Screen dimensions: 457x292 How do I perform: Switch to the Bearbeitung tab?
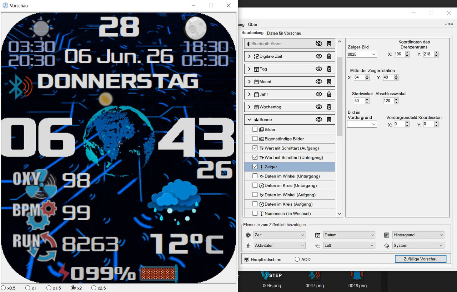[x=252, y=32]
